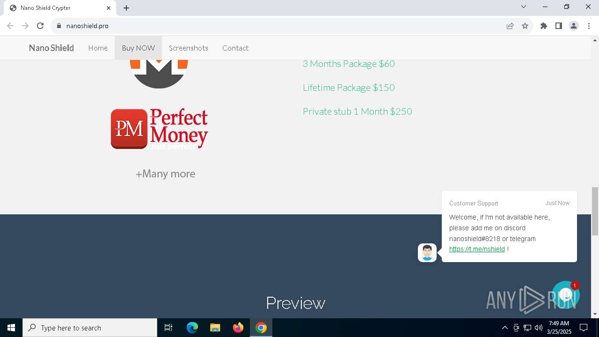Open the Contact menu item

click(235, 48)
